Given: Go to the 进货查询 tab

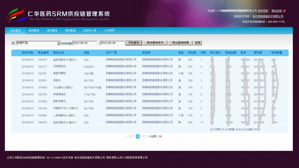Looking at the screenshot, I should click(52, 30).
